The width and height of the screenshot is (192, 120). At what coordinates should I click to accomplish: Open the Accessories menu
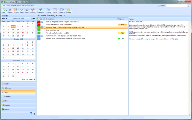coord(26,6)
